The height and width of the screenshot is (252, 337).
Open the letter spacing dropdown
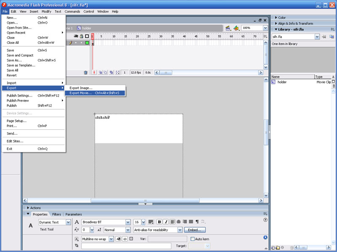pos(92,230)
